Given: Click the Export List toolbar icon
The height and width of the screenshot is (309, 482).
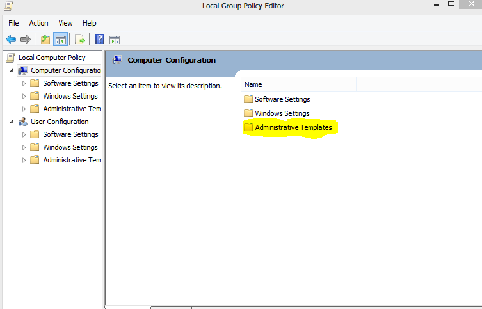Looking at the screenshot, I should click(79, 39).
